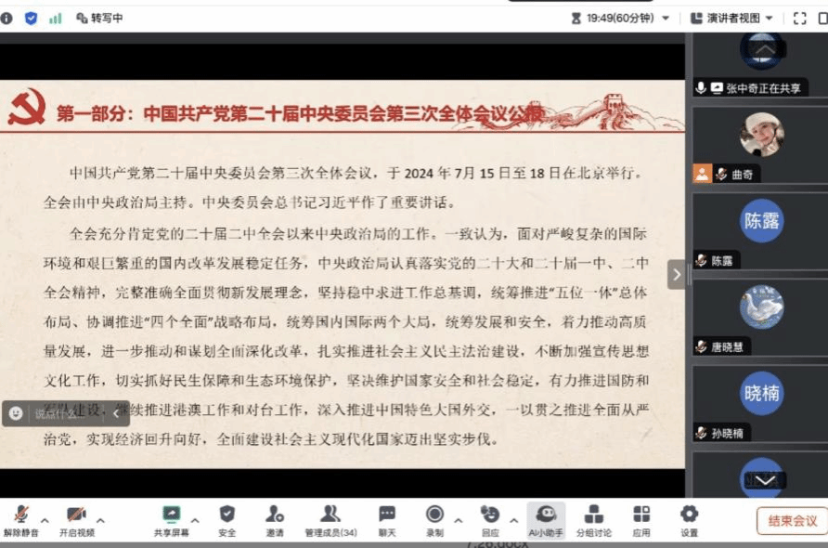Expand audio options arrow beside mute
Image resolution: width=828 pixels, height=548 pixels.
(x=45, y=519)
